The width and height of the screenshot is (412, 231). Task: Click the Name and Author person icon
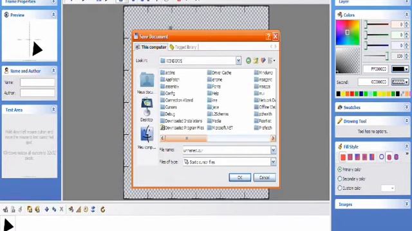pos(6,71)
